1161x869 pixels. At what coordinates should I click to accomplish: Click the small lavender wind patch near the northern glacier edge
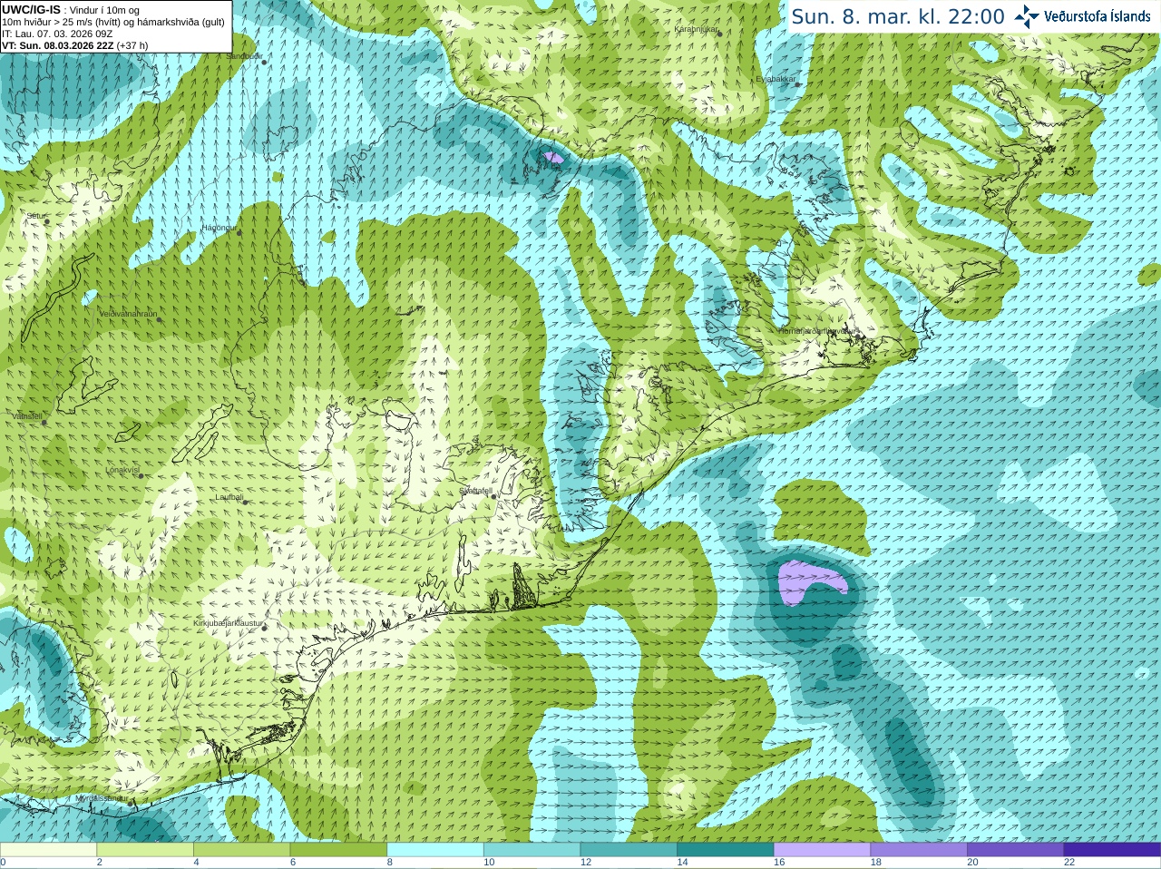(552, 158)
